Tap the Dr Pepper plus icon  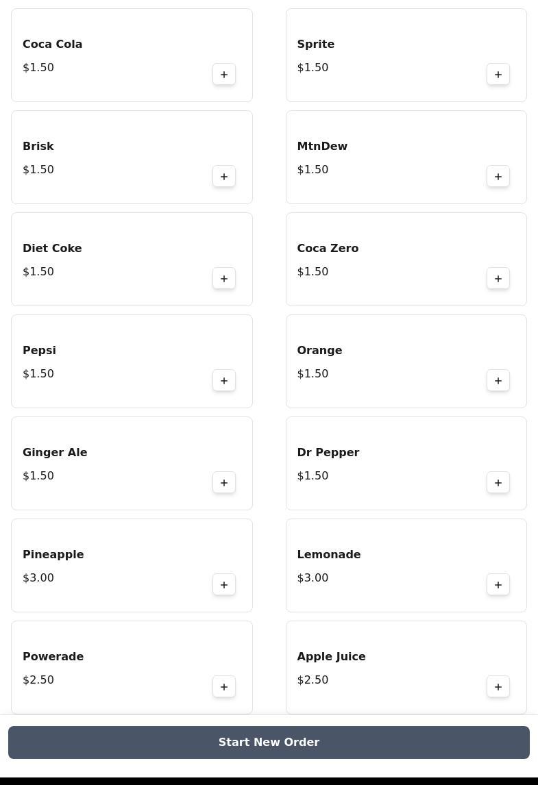pyautogui.click(x=498, y=483)
